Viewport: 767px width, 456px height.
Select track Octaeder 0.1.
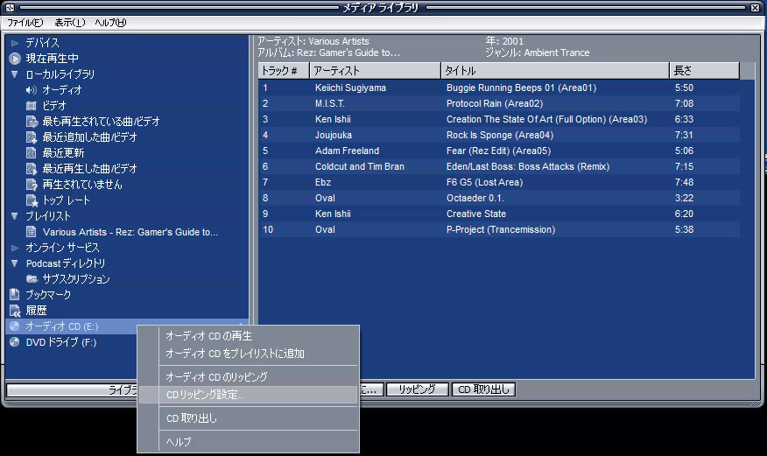[x=475, y=198]
